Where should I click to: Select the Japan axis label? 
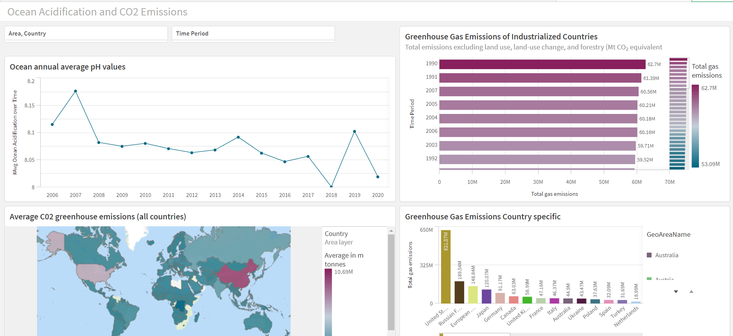483,312
